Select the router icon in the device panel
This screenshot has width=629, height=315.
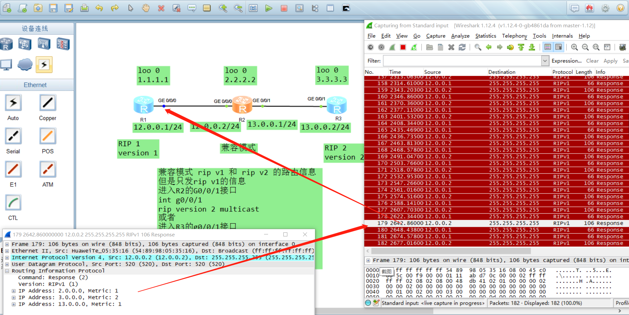point(7,44)
